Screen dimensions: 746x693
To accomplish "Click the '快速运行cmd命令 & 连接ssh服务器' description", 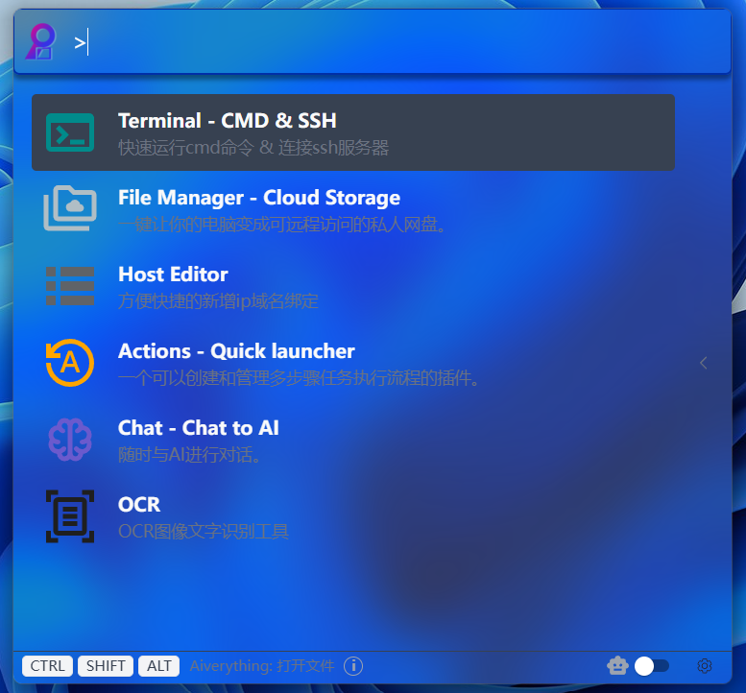I will (253, 148).
